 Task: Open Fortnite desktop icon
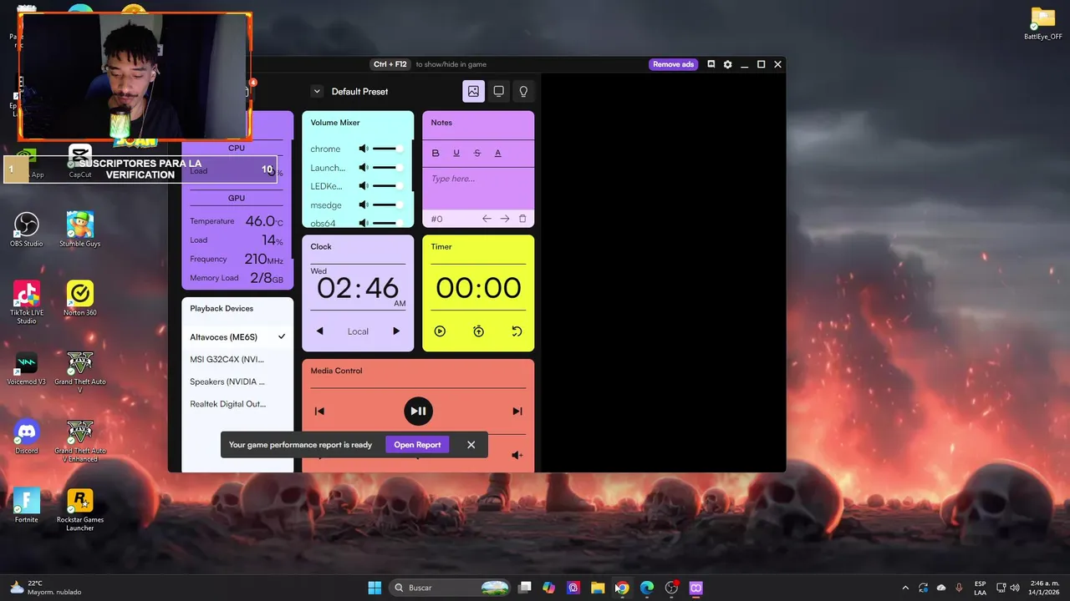[x=27, y=505]
